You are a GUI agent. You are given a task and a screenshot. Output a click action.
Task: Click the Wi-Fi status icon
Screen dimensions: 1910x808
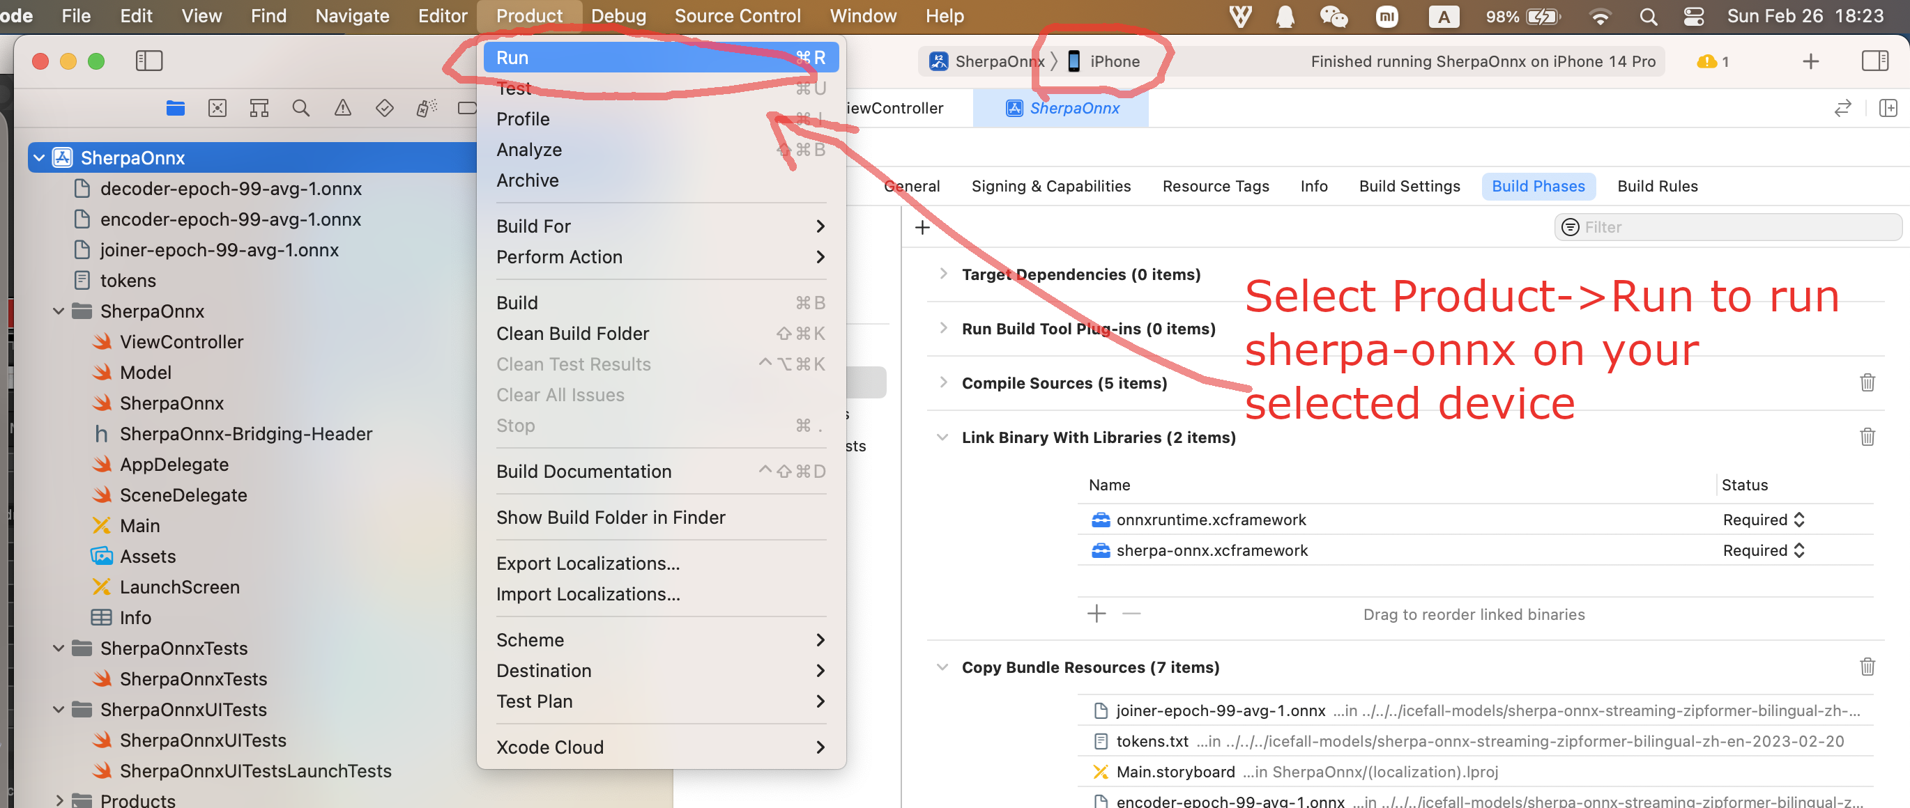pos(1600,16)
